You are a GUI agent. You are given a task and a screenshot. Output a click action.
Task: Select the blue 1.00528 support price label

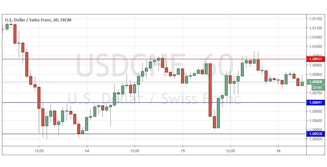315,134
